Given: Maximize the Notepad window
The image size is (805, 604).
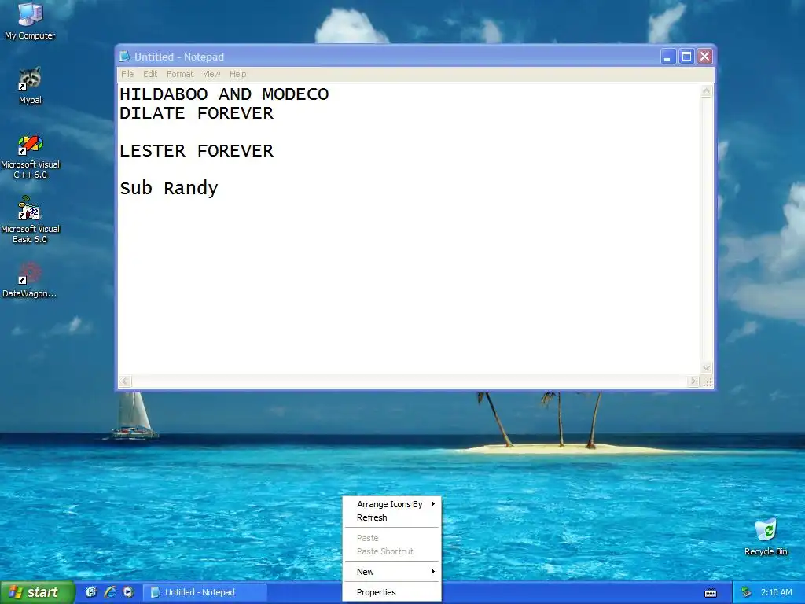Looking at the screenshot, I should (x=686, y=57).
